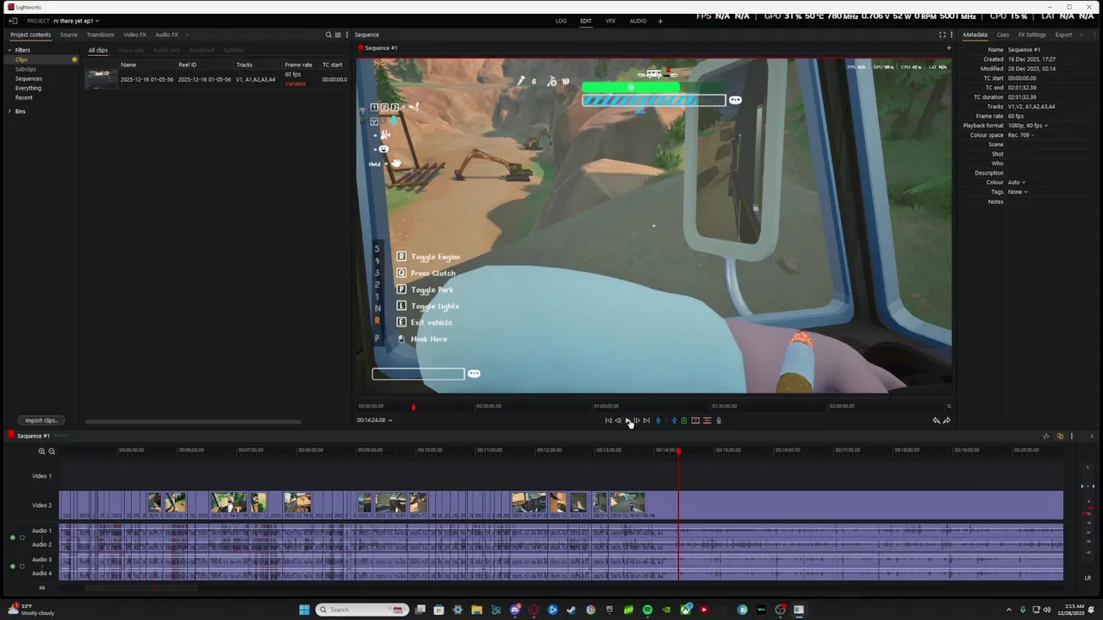Add new project tab with plus icon
Screen dimensions: 1103x620
point(186,34)
